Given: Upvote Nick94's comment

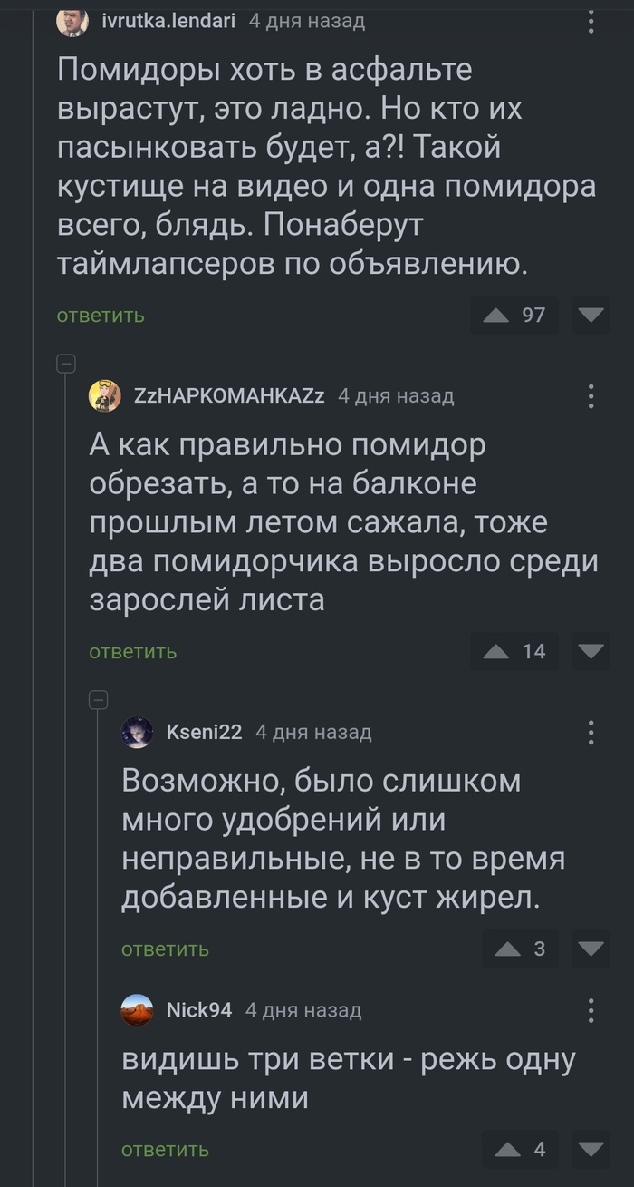Looking at the screenshot, I should tap(507, 1149).
